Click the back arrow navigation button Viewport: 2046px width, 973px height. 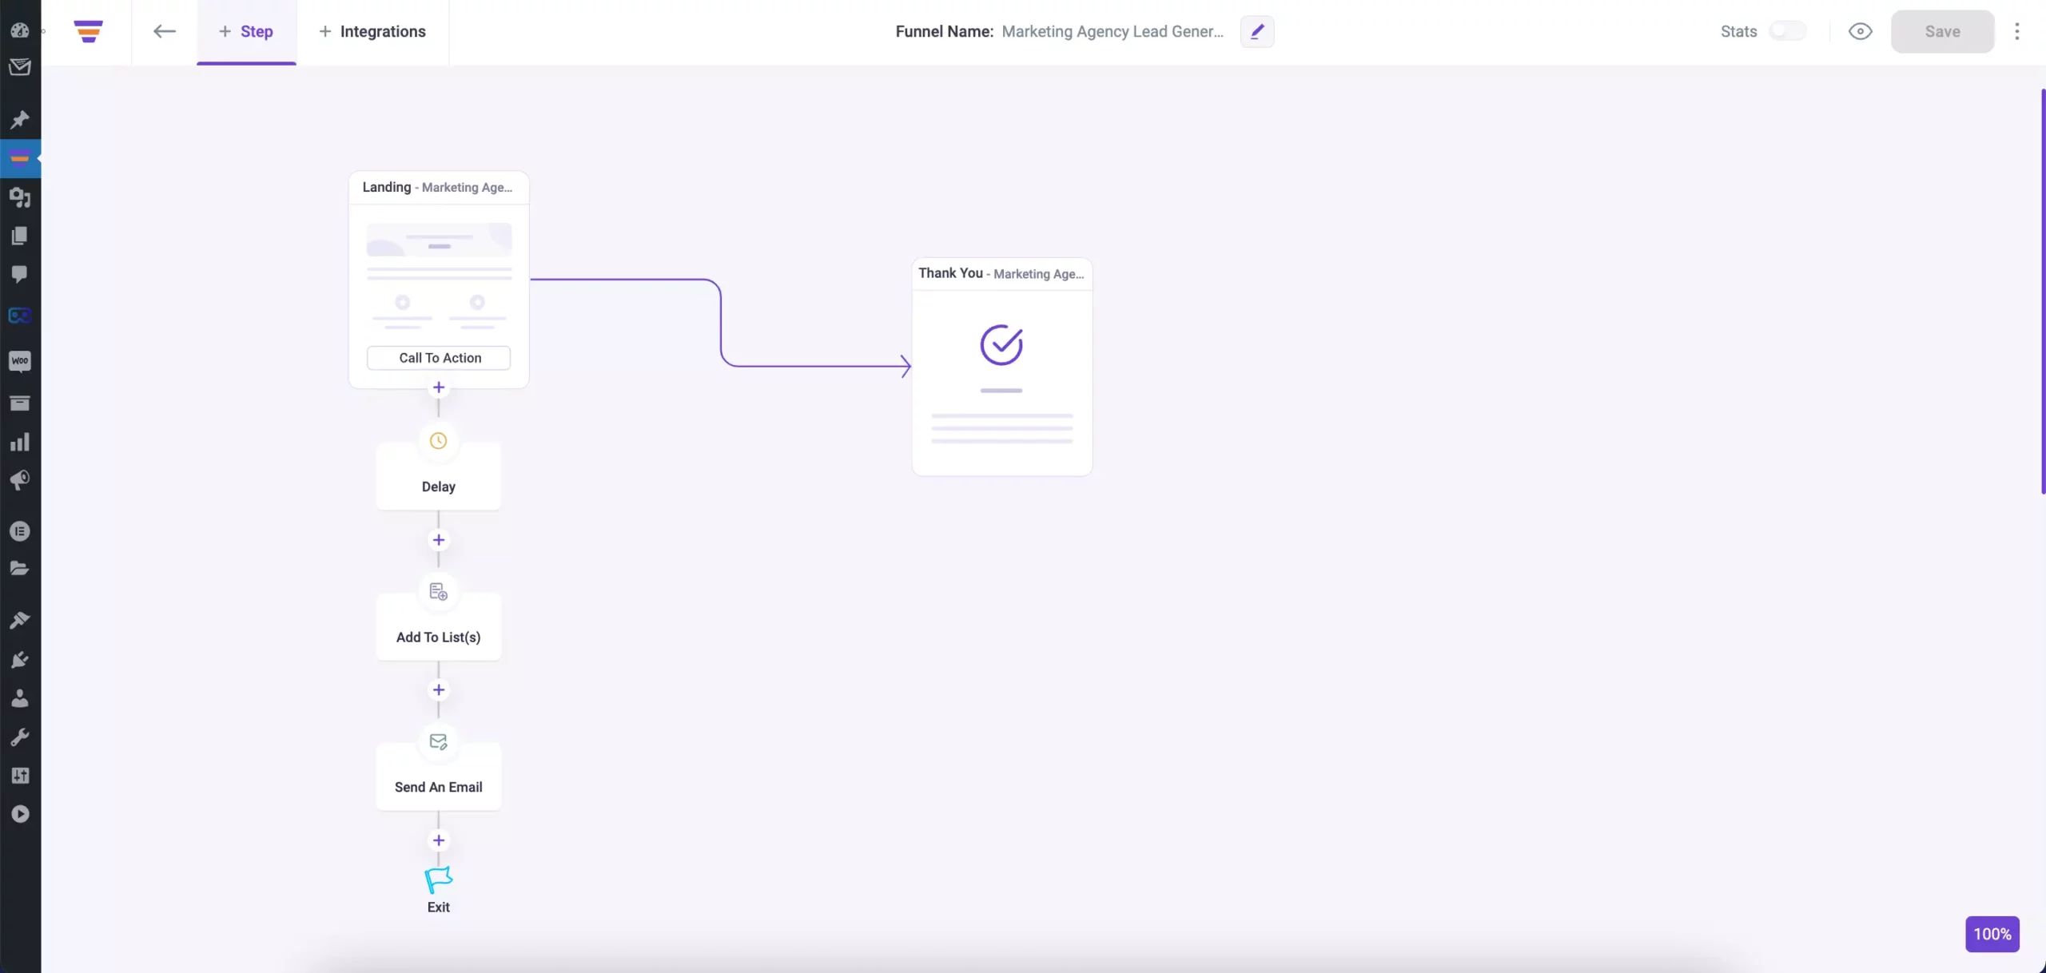tap(163, 31)
